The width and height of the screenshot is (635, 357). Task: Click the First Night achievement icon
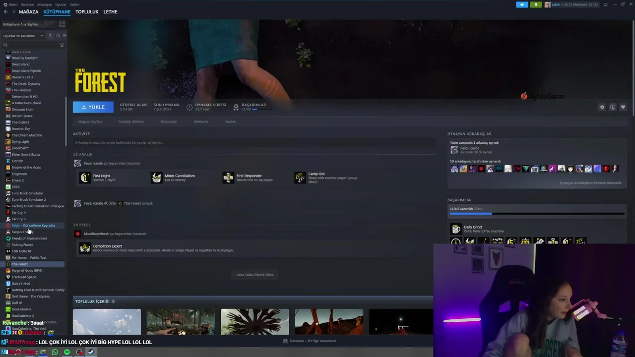85,178
